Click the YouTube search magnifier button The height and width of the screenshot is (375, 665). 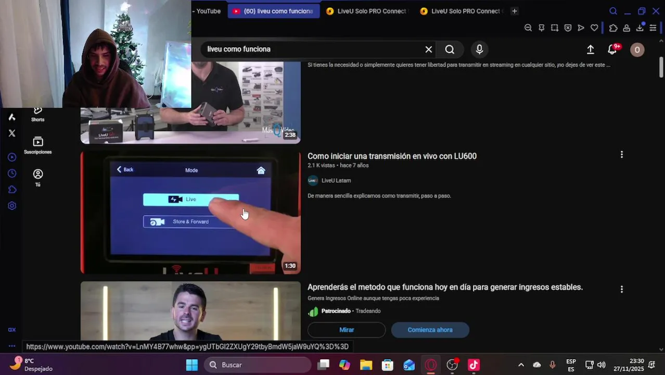450,49
